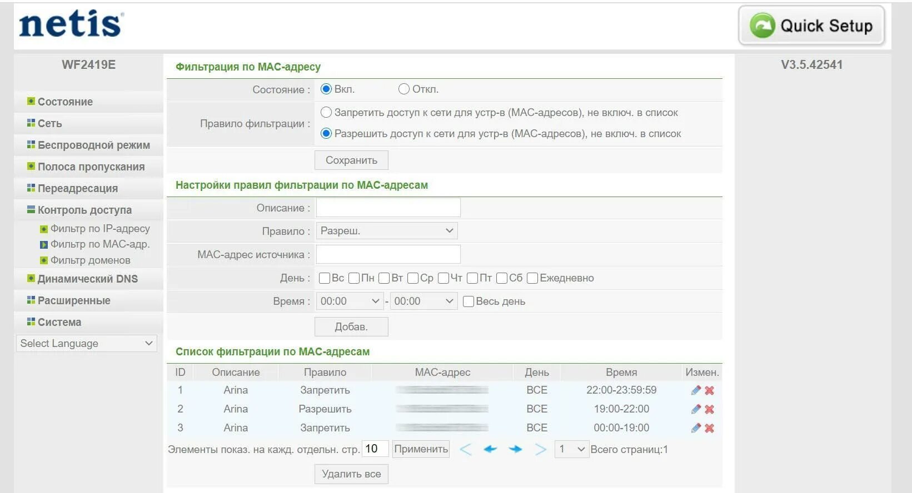Open the Select Language dropdown
The image size is (912, 493).
[x=87, y=344]
